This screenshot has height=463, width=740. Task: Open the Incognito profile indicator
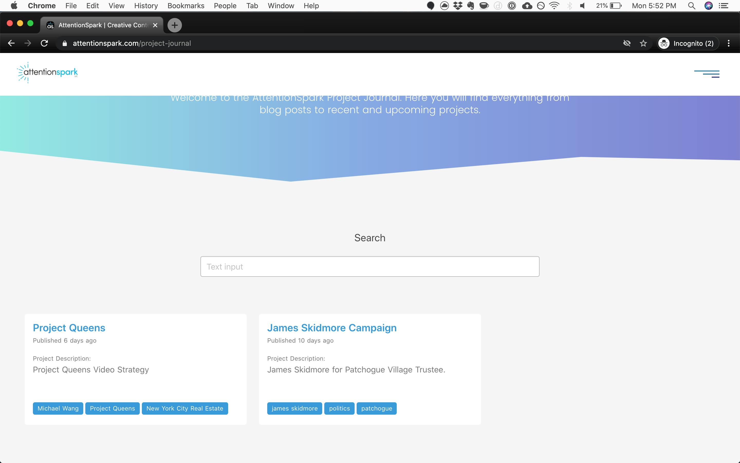(688, 43)
